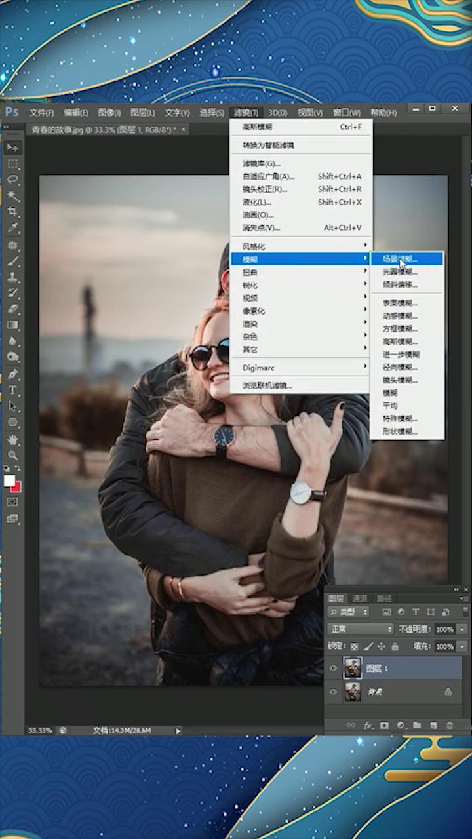Reset to default black and white colors
The image size is (472, 839).
7,469
